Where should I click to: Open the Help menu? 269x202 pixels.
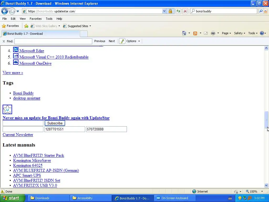pyautogui.click(x=59, y=19)
